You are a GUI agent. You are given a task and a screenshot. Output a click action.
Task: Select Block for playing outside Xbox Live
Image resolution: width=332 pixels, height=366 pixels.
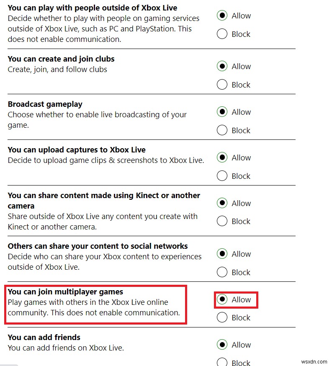(222, 34)
